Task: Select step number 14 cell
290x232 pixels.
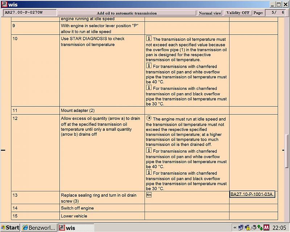Action: click(x=35, y=208)
